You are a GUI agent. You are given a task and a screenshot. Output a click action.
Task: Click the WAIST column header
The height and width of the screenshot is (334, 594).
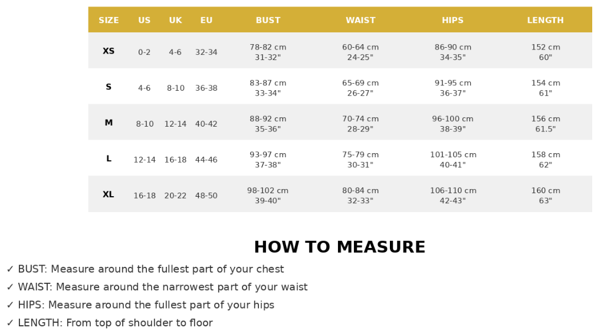tap(360, 20)
